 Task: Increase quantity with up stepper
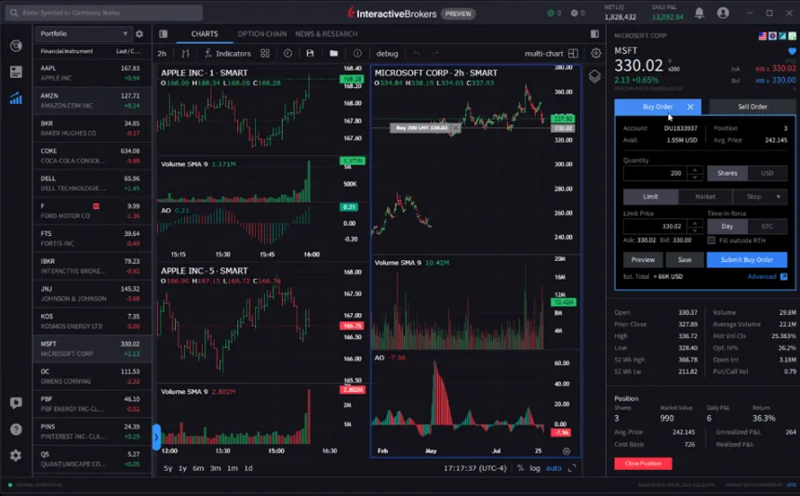coord(694,170)
